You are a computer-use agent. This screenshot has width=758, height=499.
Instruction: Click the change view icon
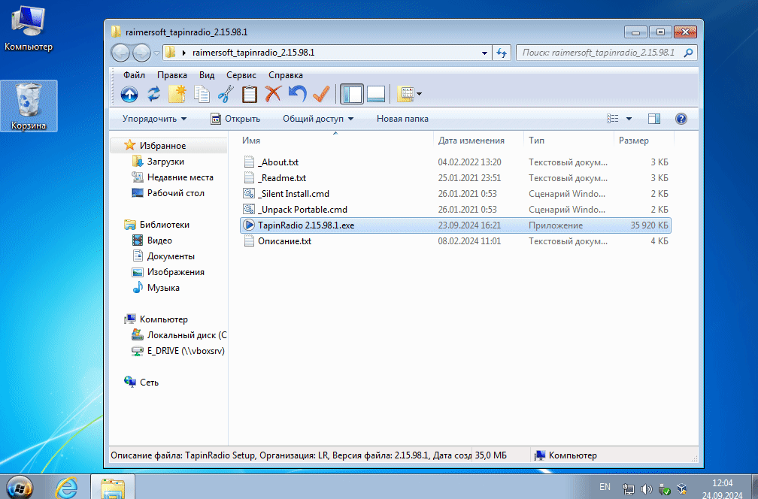click(x=612, y=118)
